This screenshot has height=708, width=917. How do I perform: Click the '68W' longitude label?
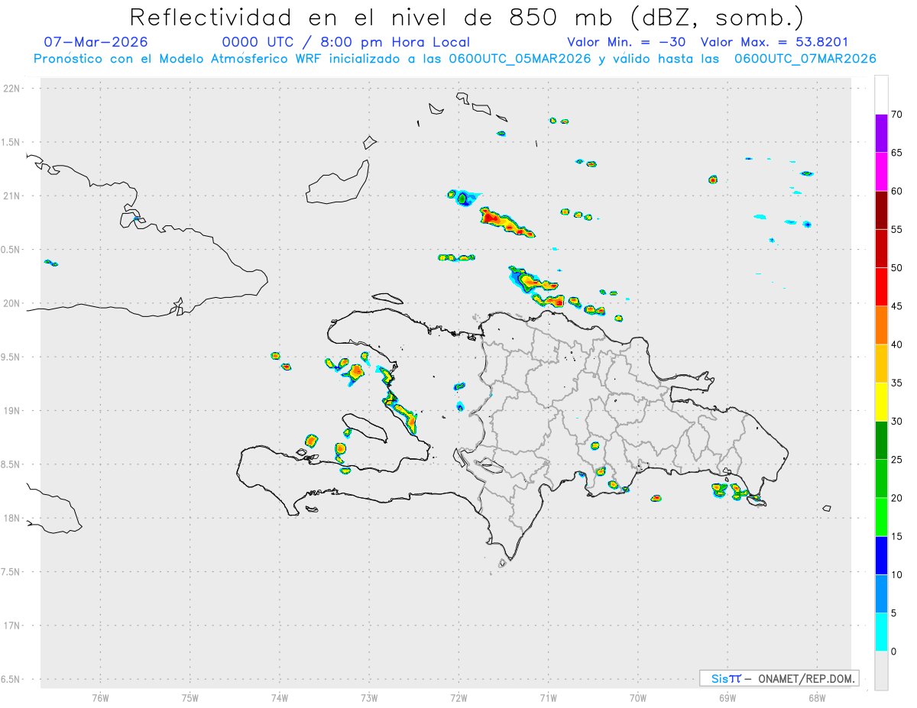[817, 697]
